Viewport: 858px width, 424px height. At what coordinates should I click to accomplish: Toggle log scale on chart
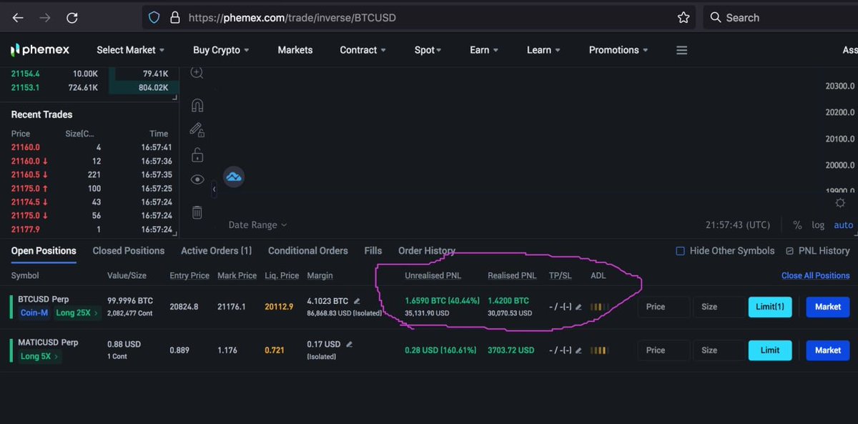tap(818, 225)
